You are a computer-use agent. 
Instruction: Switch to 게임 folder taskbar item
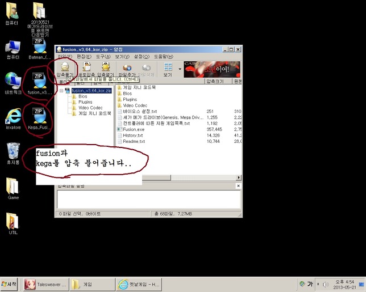click(93, 284)
